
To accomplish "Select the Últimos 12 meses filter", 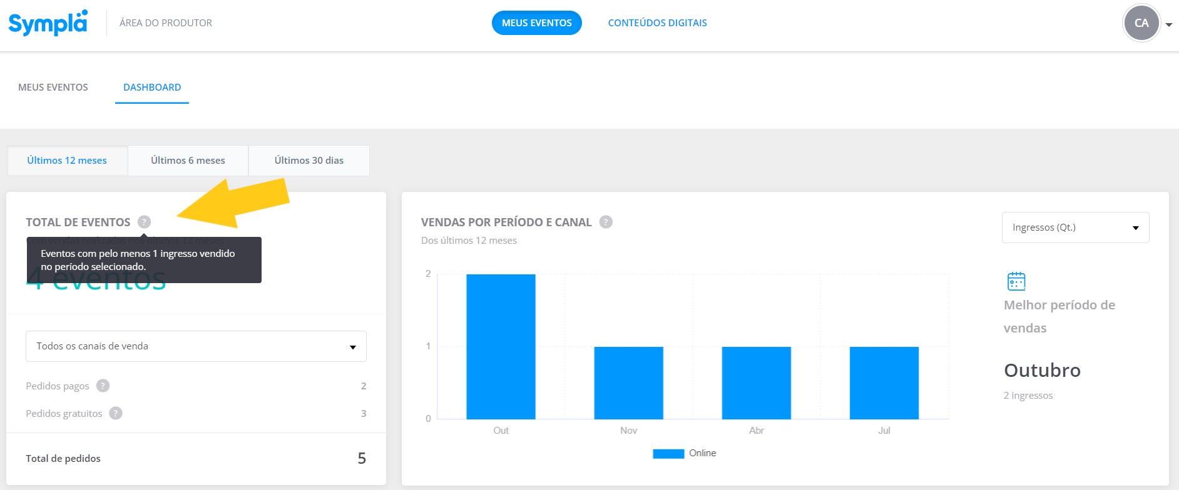I will (x=67, y=161).
